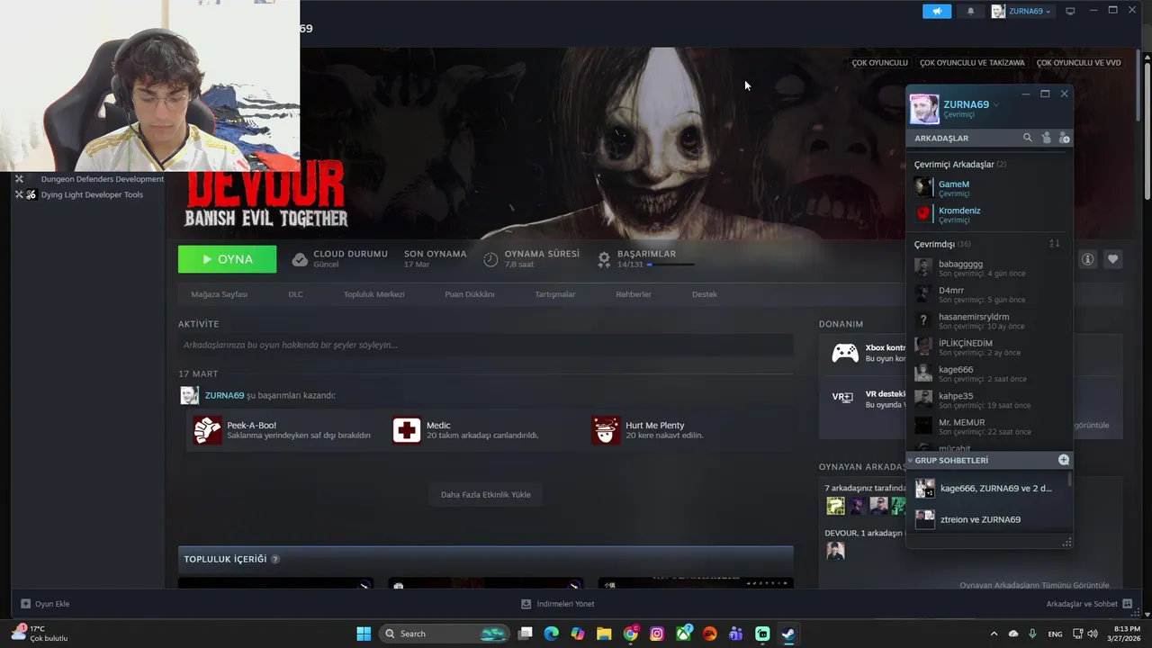
Task: Click the achievements progress bar
Action: pyautogui.click(x=670, y=265)
